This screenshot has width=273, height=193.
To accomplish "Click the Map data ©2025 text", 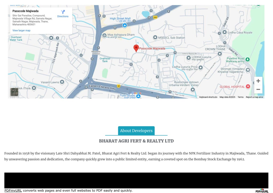I will (227, 97).
